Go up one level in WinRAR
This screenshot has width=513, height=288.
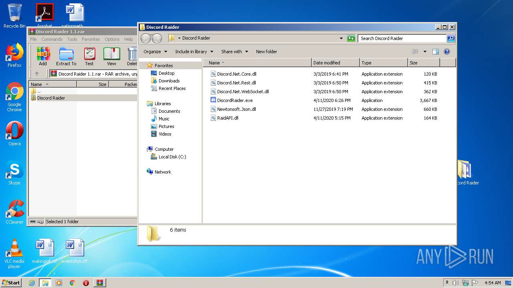click(x=37, y=74)
